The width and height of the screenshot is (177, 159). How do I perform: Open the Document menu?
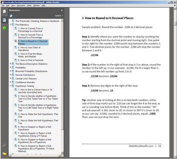(21, 6)
